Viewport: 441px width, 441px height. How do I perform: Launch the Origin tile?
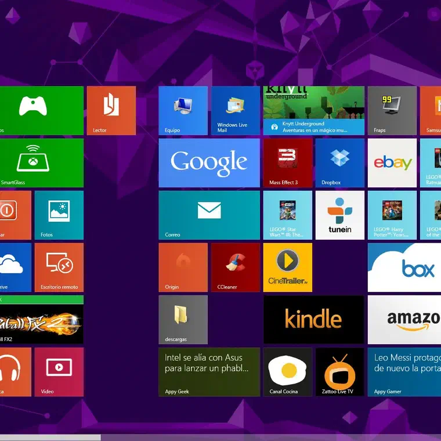(183, 268)
